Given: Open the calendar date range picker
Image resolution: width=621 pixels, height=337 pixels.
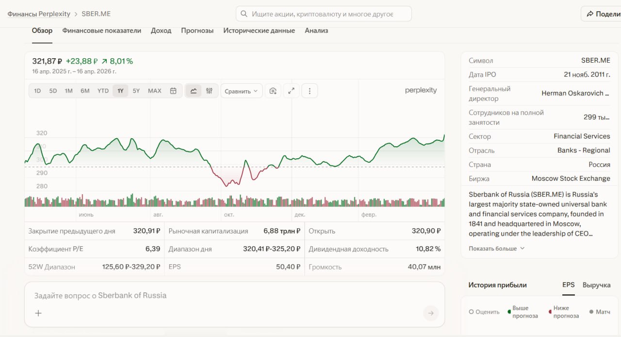Looking at the screenshot, I should click(173, 91).
